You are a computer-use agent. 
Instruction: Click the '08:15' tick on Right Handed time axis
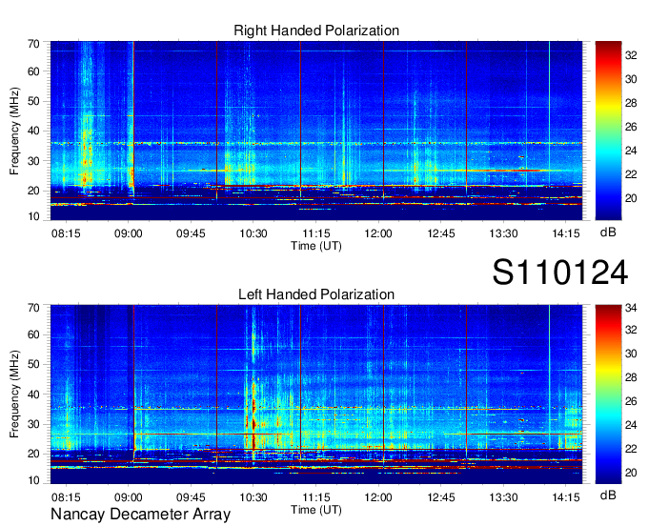pos(66,233)
